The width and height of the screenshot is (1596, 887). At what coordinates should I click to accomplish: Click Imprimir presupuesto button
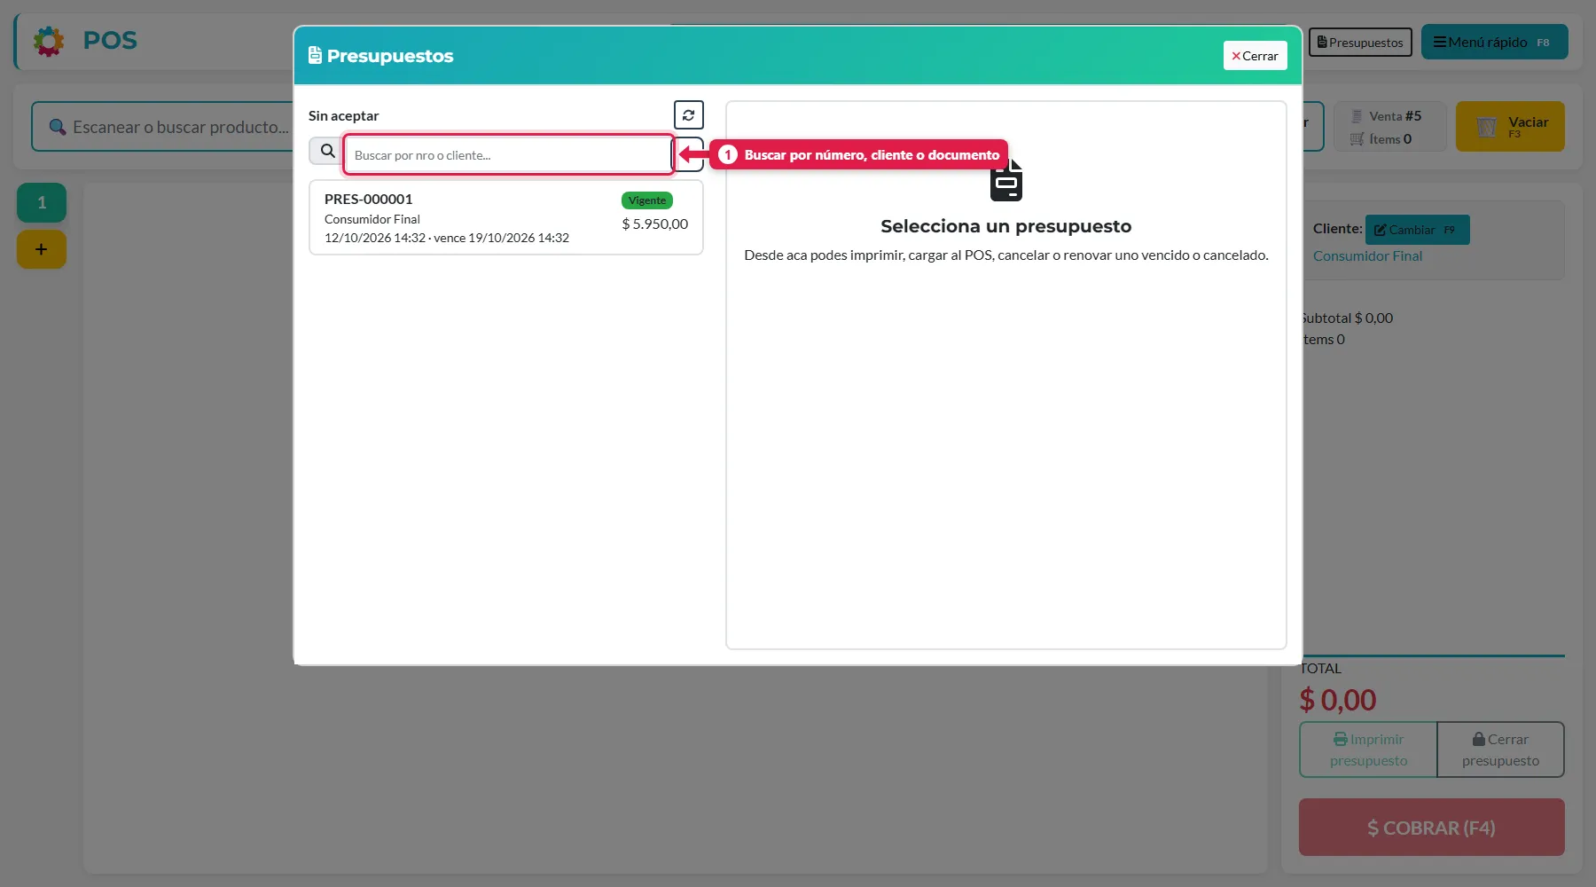pos(1368,750)
